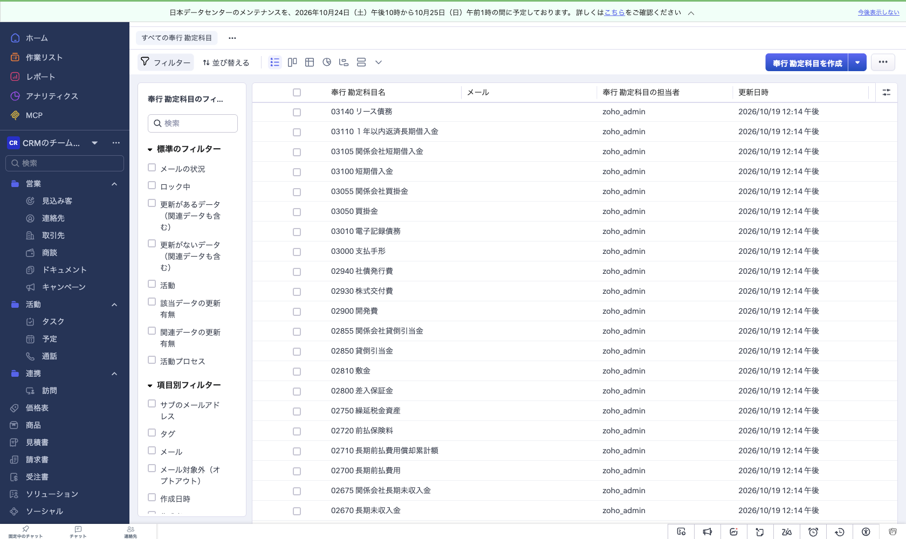Open more view options chevron in toolbar
Image resolution: width=906 pixels, height=539 pixels.
pos(379,63)
